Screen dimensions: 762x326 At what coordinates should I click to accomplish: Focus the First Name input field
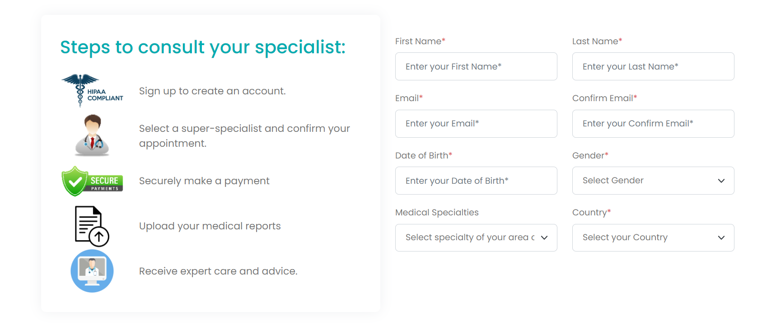coord(476,66)
